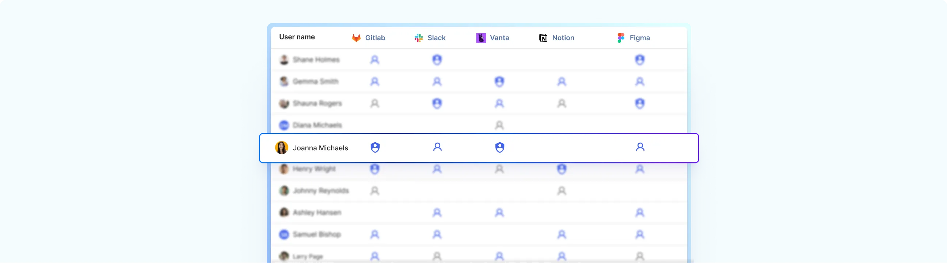Click the Notion column logo icon

(x=543, y=38)
